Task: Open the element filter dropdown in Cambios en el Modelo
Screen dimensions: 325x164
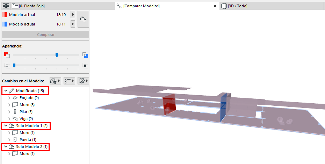Action: click(x=55, y=81)
